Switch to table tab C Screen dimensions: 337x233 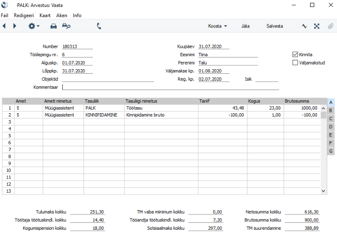[331, 119]
